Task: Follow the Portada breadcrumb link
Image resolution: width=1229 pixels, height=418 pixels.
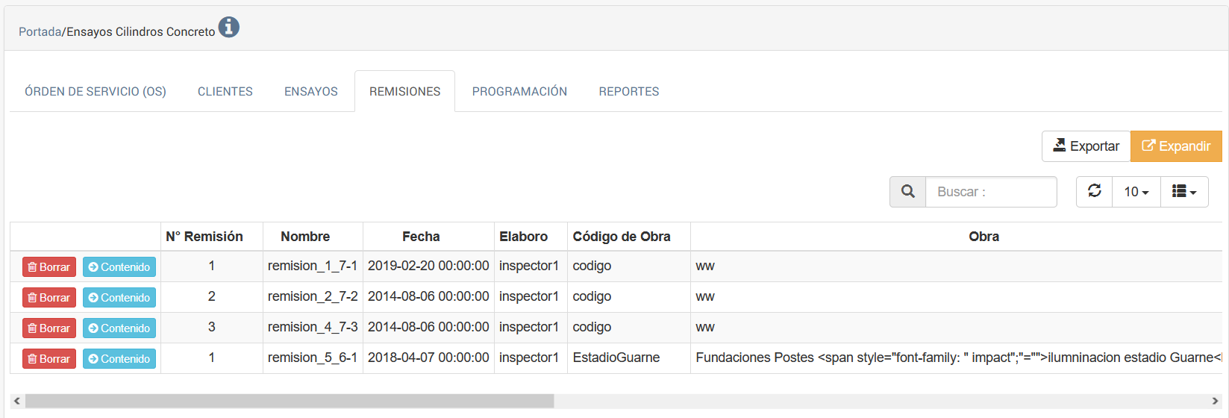Action: [40, 32]
